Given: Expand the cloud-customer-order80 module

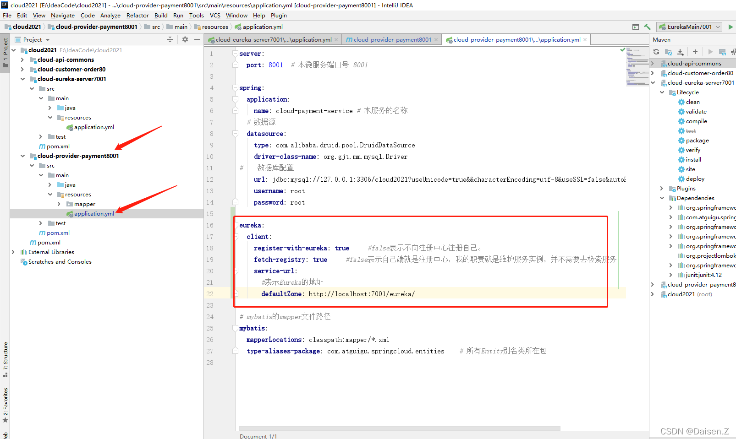Looking at the screenshot, I should pos(22,70).
